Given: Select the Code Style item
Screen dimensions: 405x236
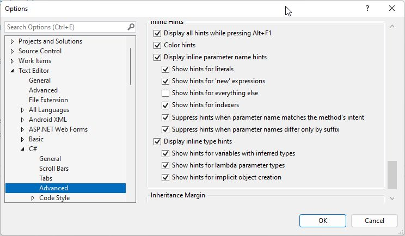Looking at the screenshot, I should click(x=54, y=198).
